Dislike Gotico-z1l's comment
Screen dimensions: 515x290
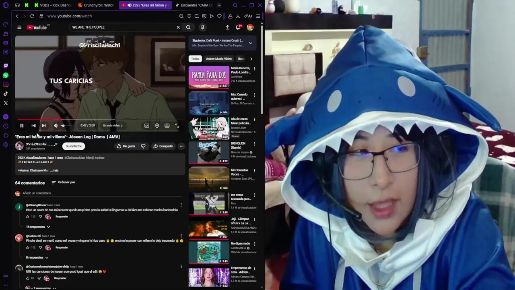(x=40, y=248)
